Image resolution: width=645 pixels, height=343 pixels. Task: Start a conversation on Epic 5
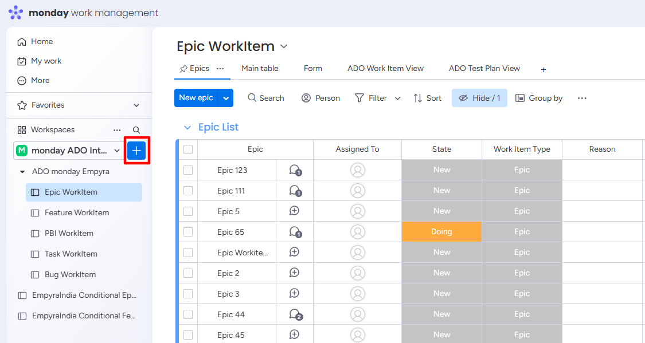[294, 211]
